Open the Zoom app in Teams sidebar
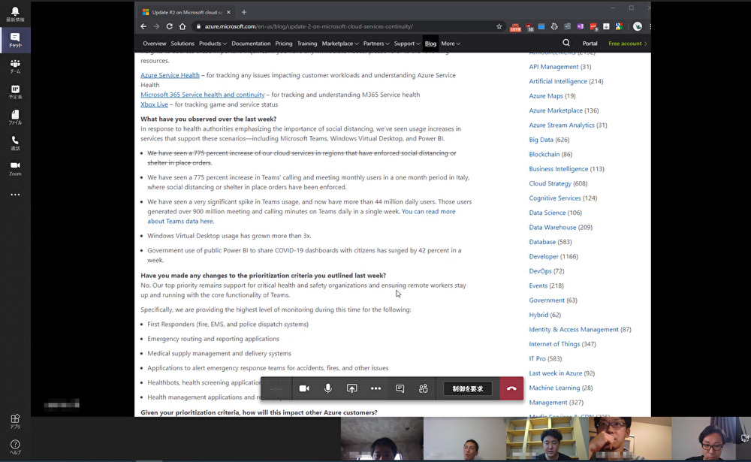Image resolution: width=751 pixels, height=462 pixels. click(15, 169)
